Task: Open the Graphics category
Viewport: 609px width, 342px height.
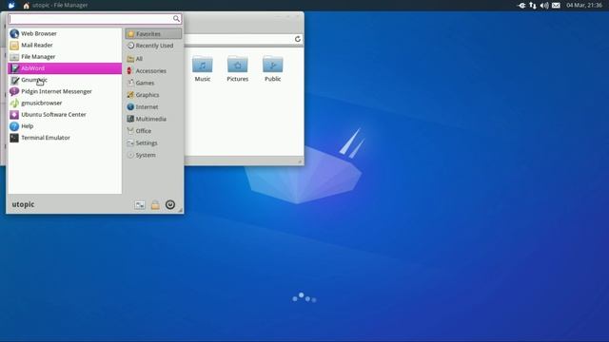Action: 153,95
